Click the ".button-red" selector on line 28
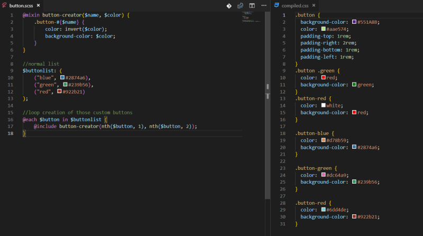The image size is (423, 236). tap(310, 203)
